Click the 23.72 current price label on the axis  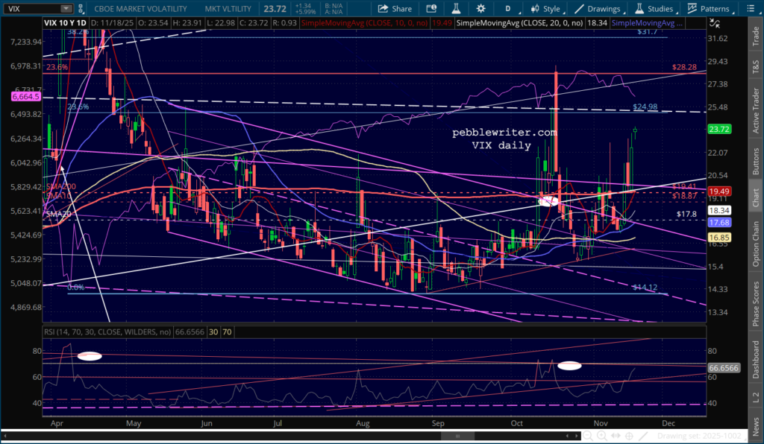(x=722, y=129)
